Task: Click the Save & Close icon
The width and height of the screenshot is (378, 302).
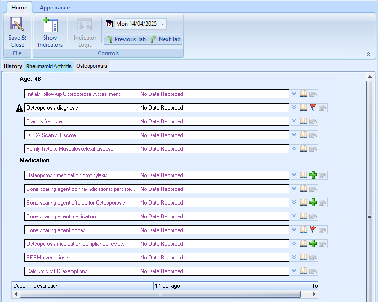Action: click(17, 24)
